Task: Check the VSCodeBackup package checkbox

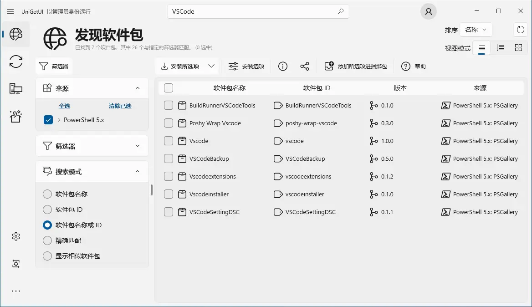Action: (169, 159)
